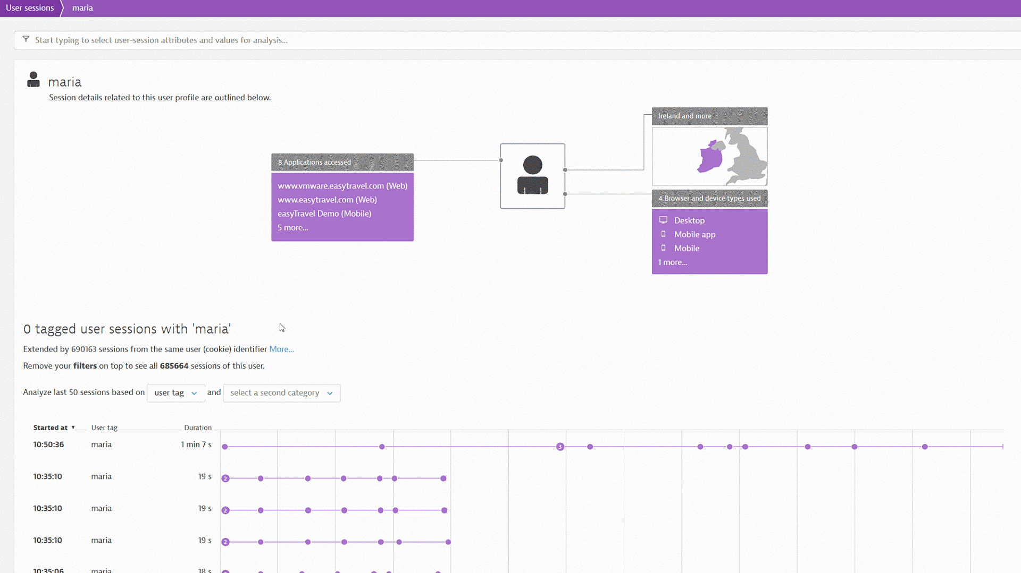
Task: Click the Mobile device icon
Action: 663,247
